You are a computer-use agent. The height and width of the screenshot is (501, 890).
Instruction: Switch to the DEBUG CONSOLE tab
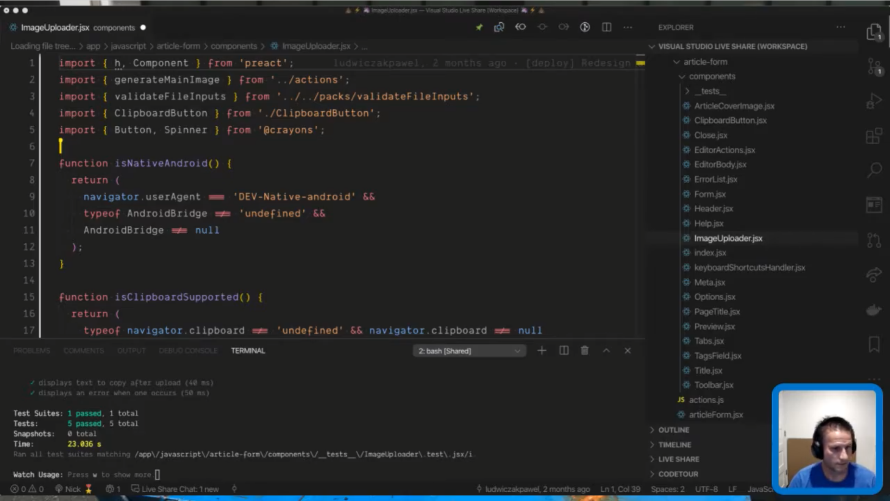(188, 351)
